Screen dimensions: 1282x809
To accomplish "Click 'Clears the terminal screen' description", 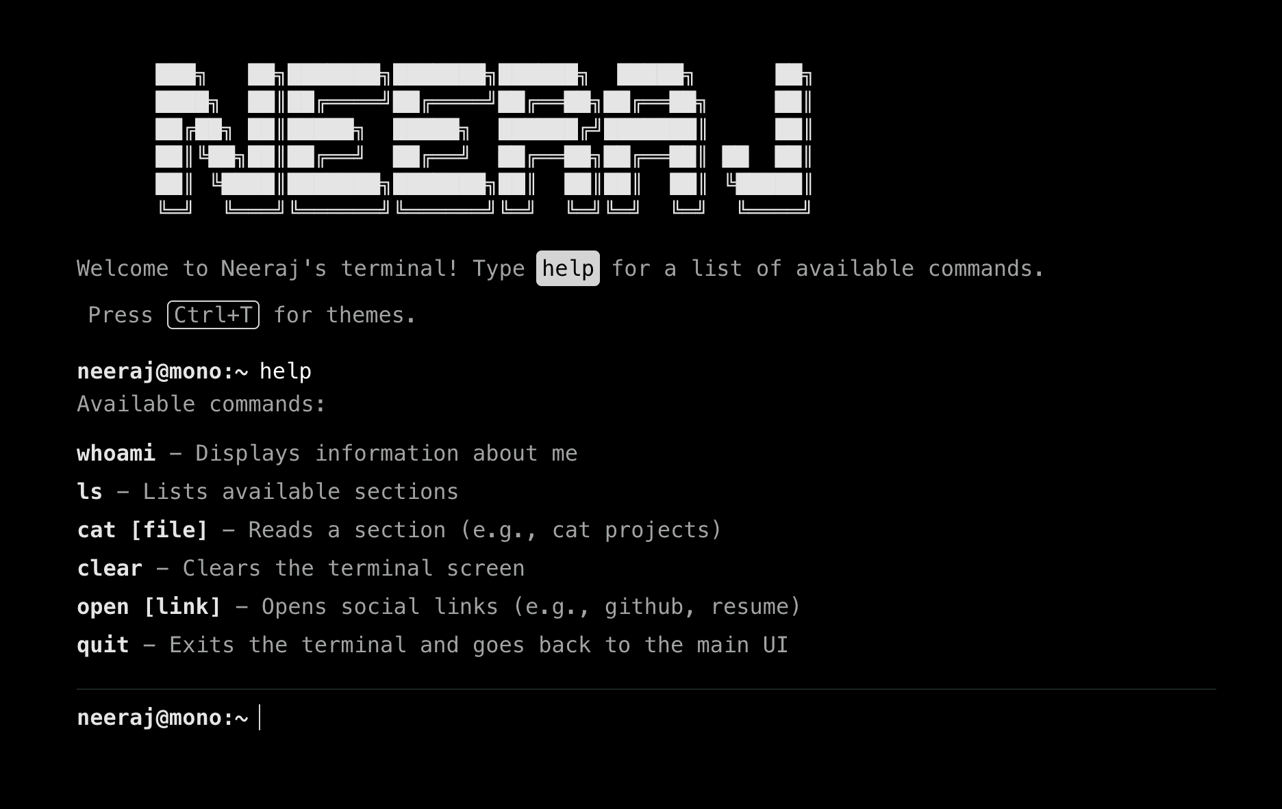I will [x=353, y=568].
